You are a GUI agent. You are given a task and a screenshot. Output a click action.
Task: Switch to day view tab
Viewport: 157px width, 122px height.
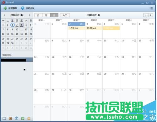click(x=38, y=15)
